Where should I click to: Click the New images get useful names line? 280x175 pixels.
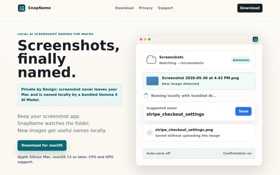coord(62,130)
